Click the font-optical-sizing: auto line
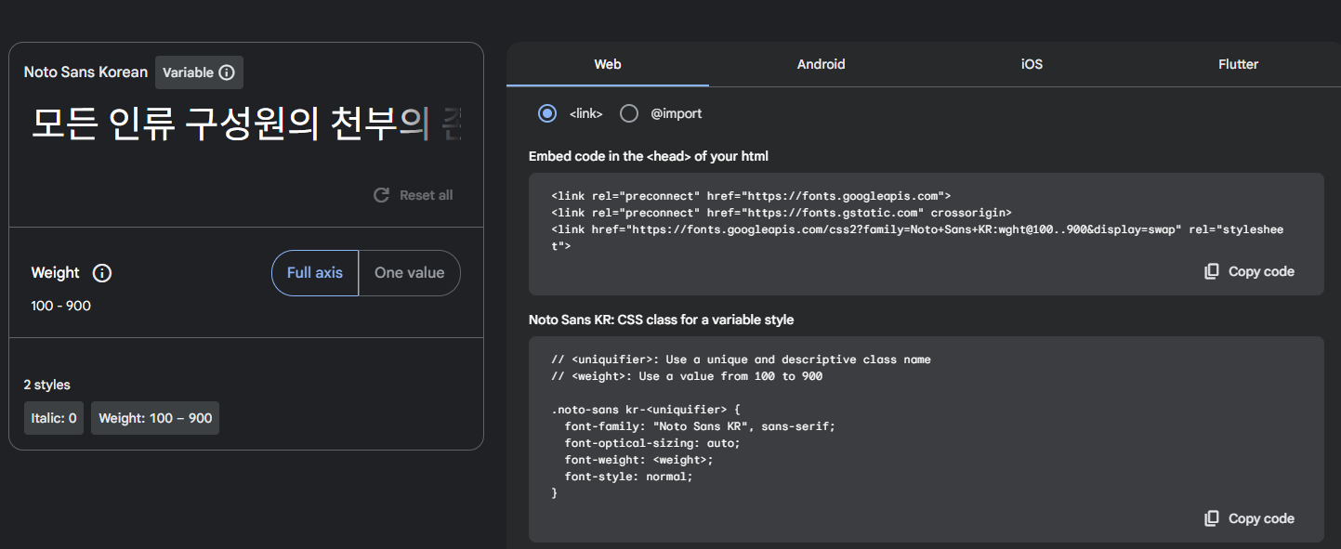Screen dimensions: 1341x549 [652, 443]
